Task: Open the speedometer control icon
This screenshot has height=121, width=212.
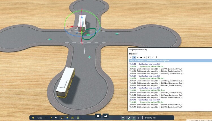Action: pos(123,118)
